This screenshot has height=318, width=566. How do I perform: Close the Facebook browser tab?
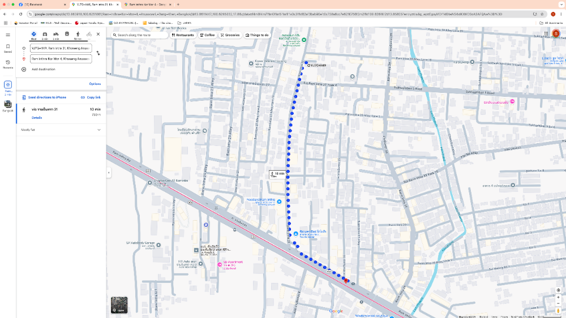point(65,5)
